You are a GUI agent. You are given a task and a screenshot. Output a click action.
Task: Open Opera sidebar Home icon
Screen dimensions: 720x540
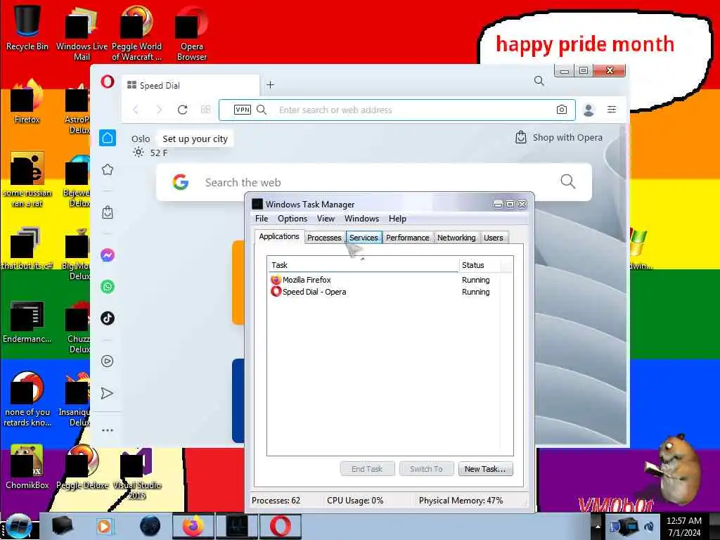coord(108,138)
